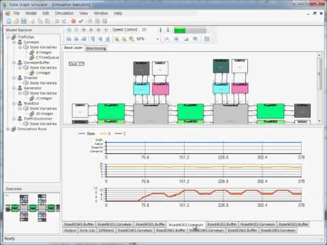Click the Open folder toolbar icon
Image resolution: width=327 pixels, height=245 pixels.
(16, 21)
